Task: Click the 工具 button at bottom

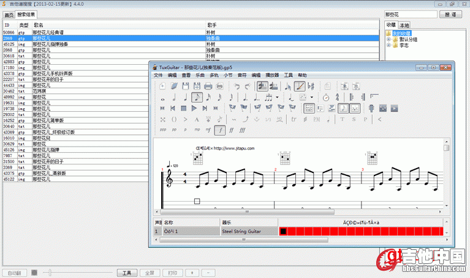Action: coord(127,273)
